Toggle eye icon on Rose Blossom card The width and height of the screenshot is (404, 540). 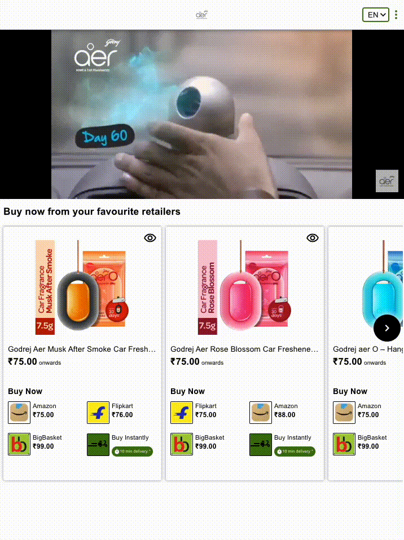coord(313,238)
